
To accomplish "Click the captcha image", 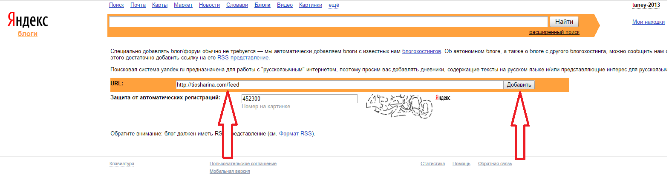I will (x=399, y=106).
